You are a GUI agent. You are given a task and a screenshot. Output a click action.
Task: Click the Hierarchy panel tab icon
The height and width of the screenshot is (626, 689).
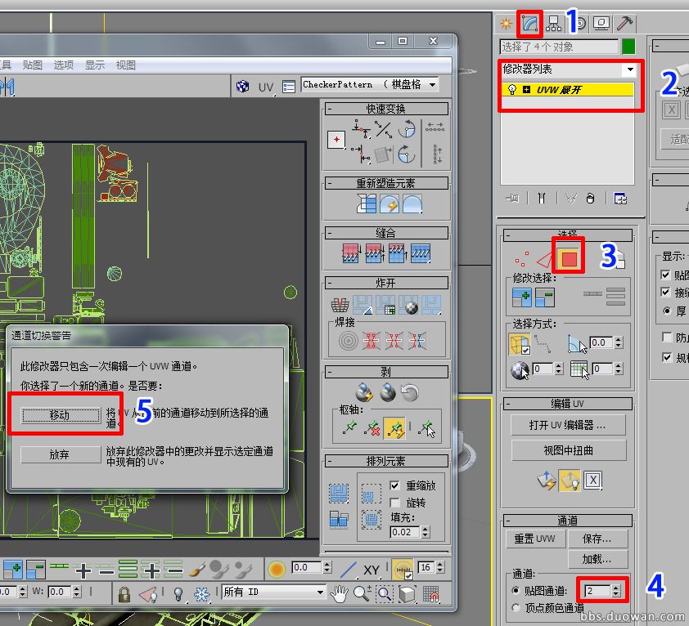pyautogui.click(x=555, y=23)
